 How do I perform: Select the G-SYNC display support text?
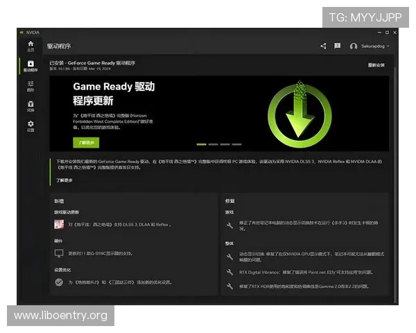pos(101,253)
